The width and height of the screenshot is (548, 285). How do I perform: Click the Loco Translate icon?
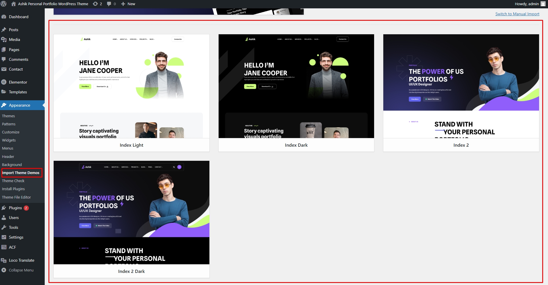coord(4,260)
